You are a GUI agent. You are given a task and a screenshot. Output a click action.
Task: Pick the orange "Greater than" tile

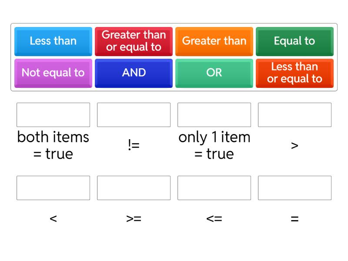coord(214,41)
